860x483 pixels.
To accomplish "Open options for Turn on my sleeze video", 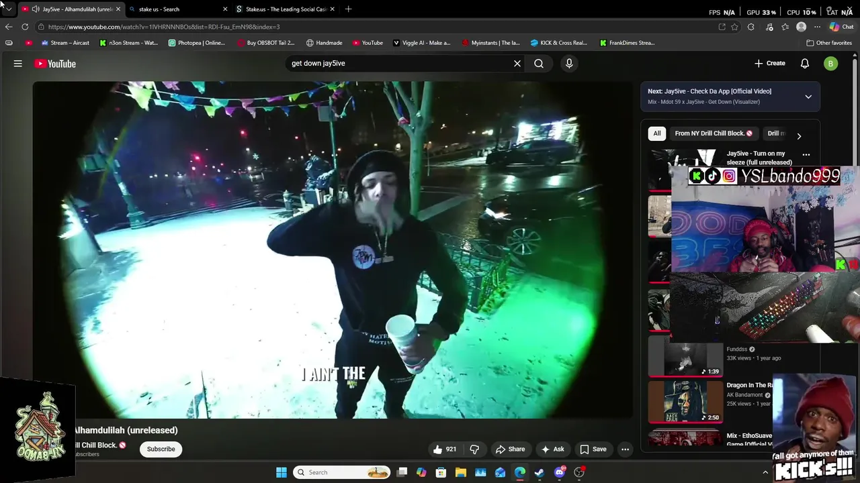I will 806,155.
